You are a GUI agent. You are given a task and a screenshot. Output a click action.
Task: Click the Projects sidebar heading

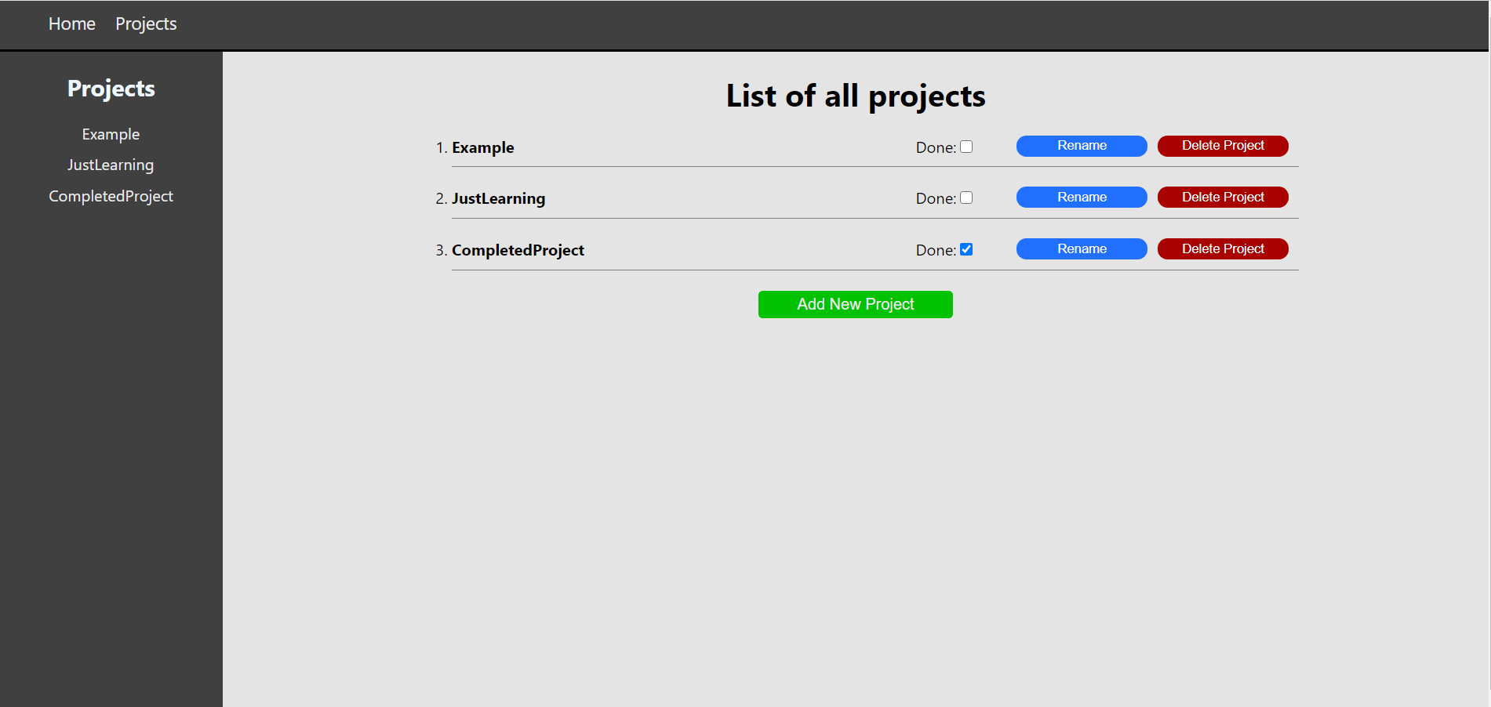tap(111, 89)
